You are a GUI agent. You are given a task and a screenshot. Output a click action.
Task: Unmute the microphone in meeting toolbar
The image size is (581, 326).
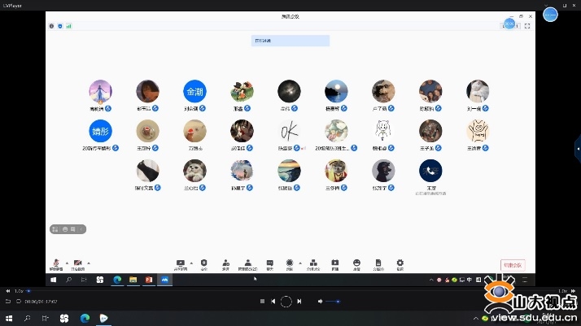pyautogui.click(x=56, y=263)
